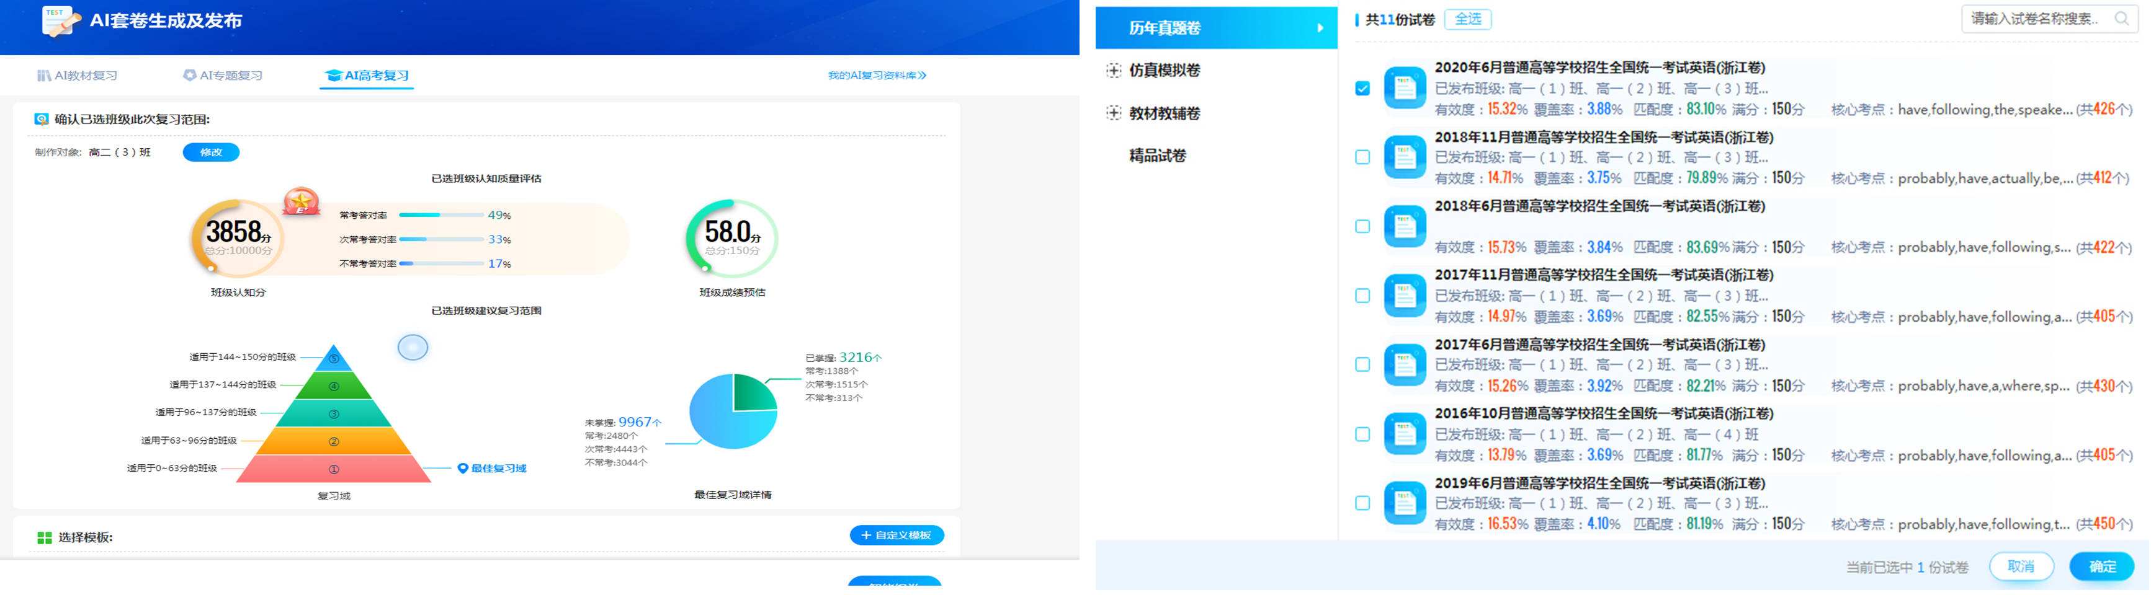
Task: Click document icon of 2020年6月 浙江卷 paper
Action: 1405,87
